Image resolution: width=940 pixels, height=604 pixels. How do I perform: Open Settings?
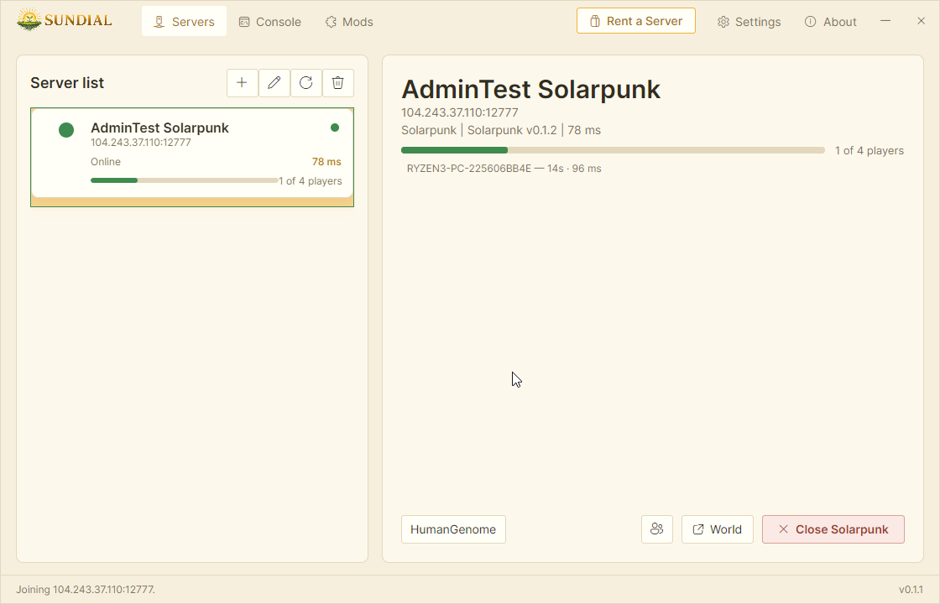pyautogui.click(x=749, y=22)
